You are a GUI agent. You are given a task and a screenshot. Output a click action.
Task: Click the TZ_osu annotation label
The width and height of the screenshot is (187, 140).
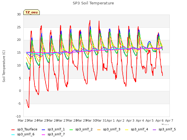32,12
